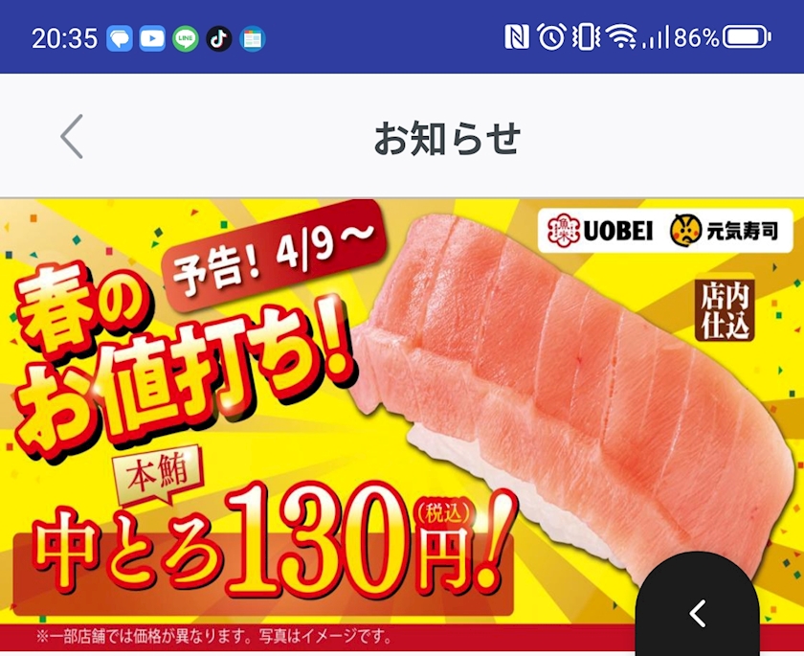Tap the 元気寿司 logo on the banner
804x656 pixels.
click(x=724, y=231)
